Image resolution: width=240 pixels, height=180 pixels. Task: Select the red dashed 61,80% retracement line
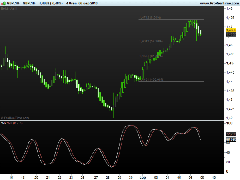pos(171,58)
